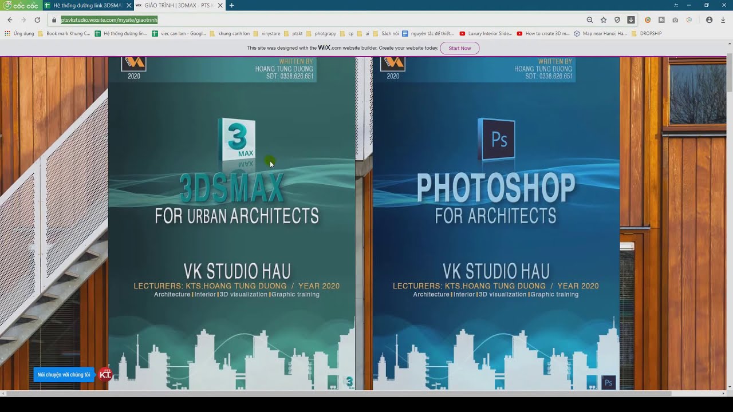Open the user profile account icon
The image size is (733, 412).
(709, 19)
